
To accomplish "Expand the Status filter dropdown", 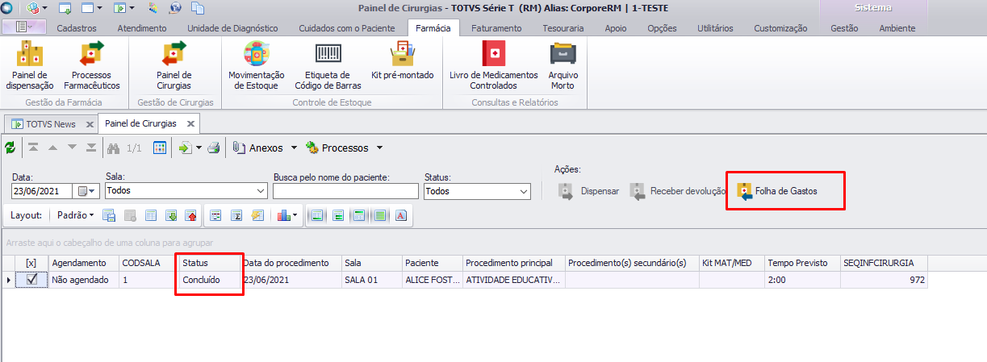I will coord(524,191).
